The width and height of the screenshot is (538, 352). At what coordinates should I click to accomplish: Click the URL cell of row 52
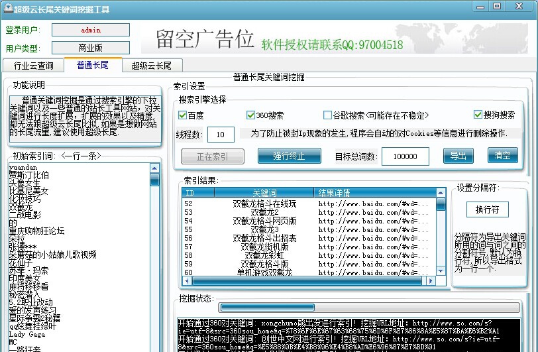pyautogui.click(x=373, y=204)
